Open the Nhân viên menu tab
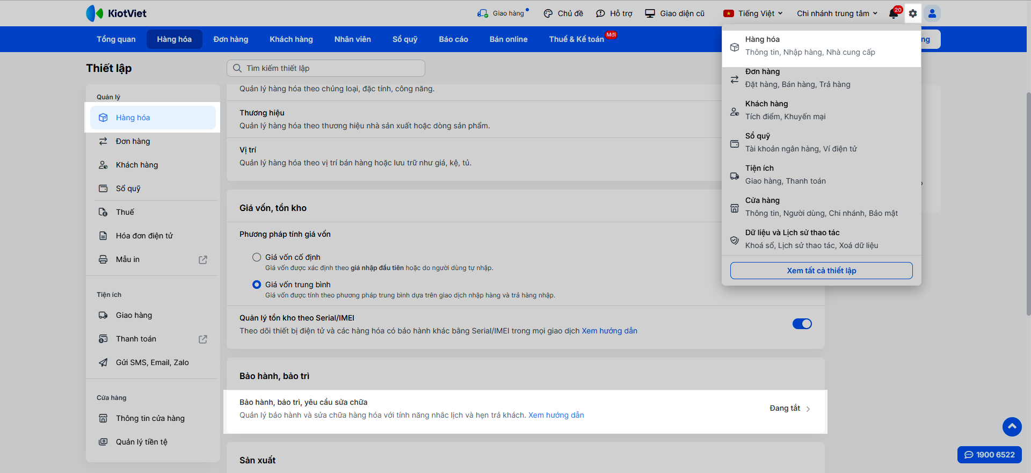Image resolution: width=1031 pixels, height=473 pixels. (353, 39)
